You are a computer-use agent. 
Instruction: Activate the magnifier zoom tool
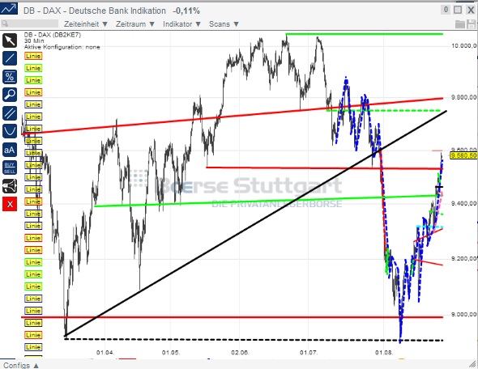click(x=10, y=95)
